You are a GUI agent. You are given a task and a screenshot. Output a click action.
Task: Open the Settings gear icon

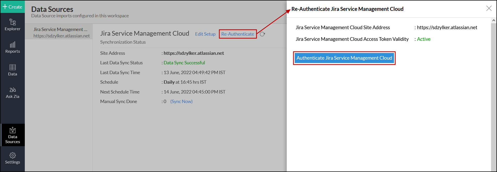click(x=12, y=155)
